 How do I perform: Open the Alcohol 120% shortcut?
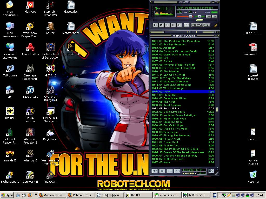[x=30, y=49]
